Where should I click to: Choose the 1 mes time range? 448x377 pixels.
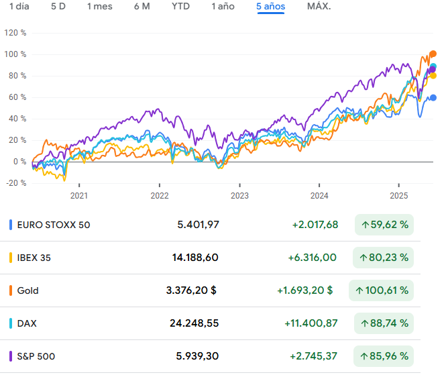point(99,7)
